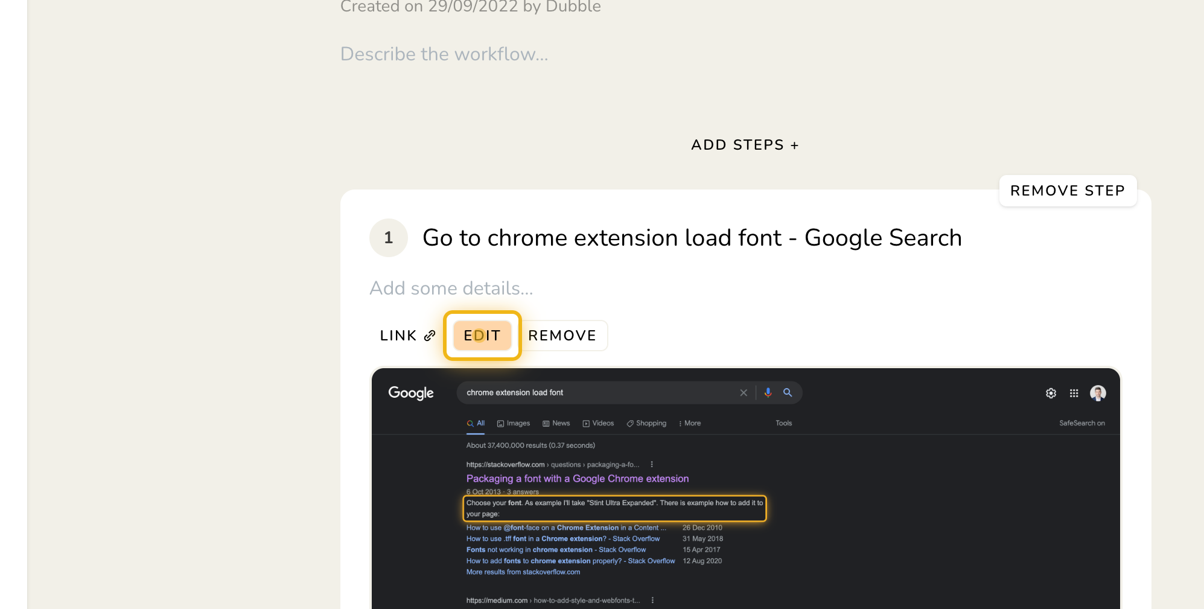Click the LINK button with chain icon
This screenshot has width=1204, height=609.
pyautogui.click(x=407, y=336)
